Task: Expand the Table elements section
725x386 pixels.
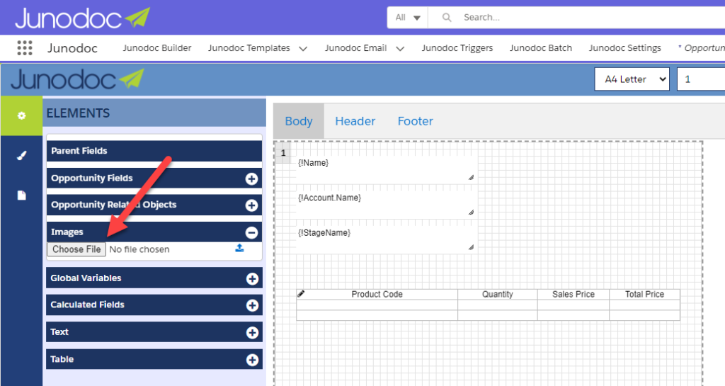Action: click(x=252, y=360)
